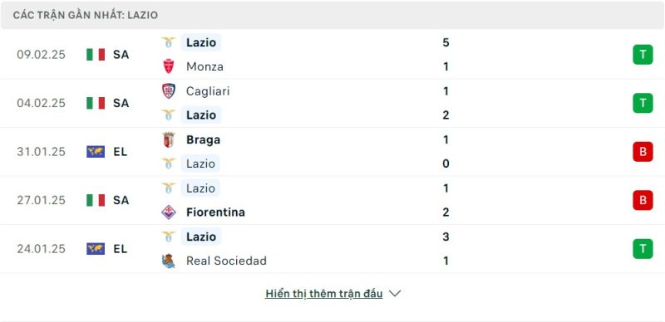Viewport: 665px width, 322px height.
Task: Click the Cagliari club crest icon
Action: [x=169, y=91]
